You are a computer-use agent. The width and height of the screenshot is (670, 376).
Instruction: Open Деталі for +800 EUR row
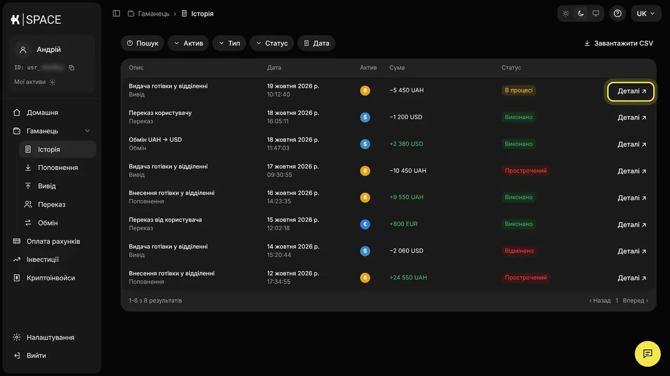[x=632, y=225]
